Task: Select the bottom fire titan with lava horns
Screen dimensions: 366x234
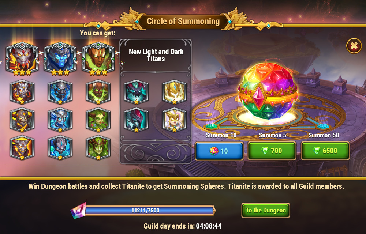Action: [22, 148]
